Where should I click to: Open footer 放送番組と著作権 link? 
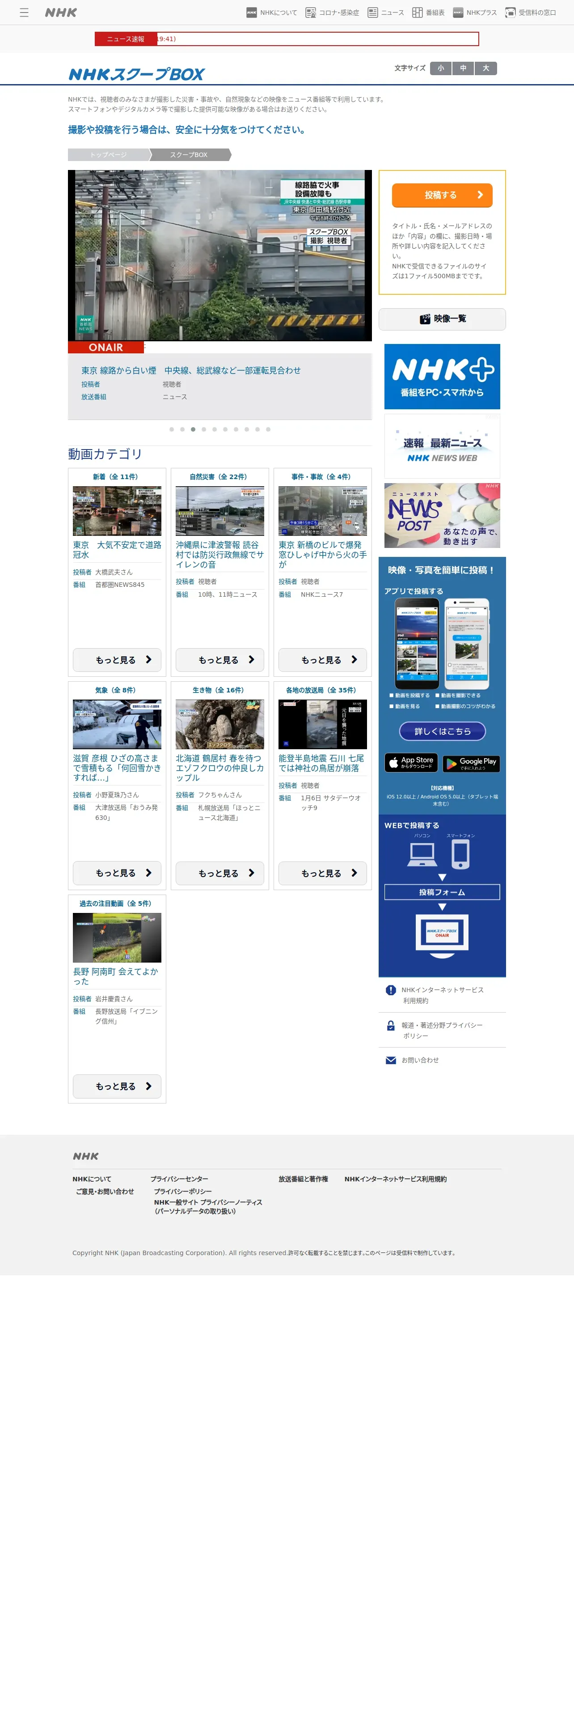(304, 1179)
